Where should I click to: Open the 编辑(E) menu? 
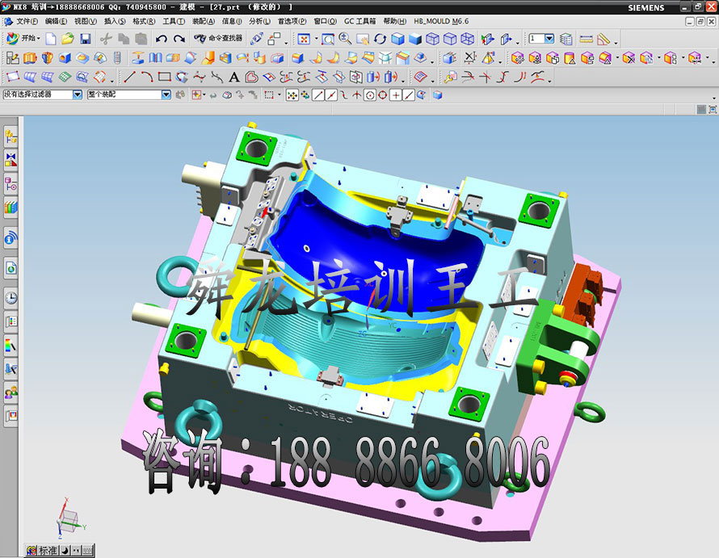point(56,21)
